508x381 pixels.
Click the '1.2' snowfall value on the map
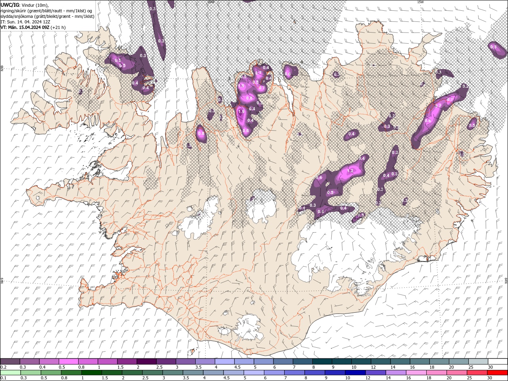click(x=350, y=171)
